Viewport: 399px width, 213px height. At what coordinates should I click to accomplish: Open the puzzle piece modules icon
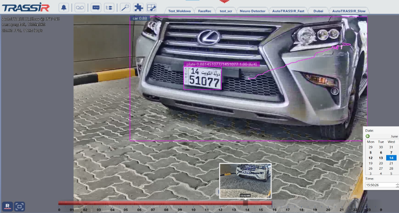(x=138, y=7)
